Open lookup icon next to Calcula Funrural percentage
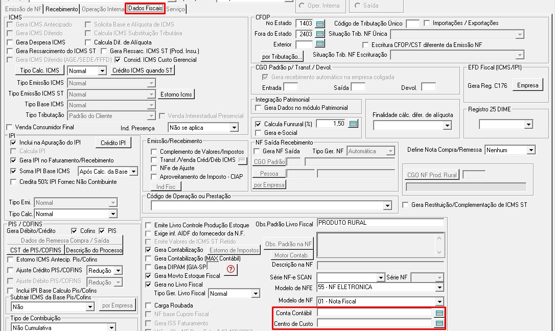 pyautogui.click(x=353, y=124)
